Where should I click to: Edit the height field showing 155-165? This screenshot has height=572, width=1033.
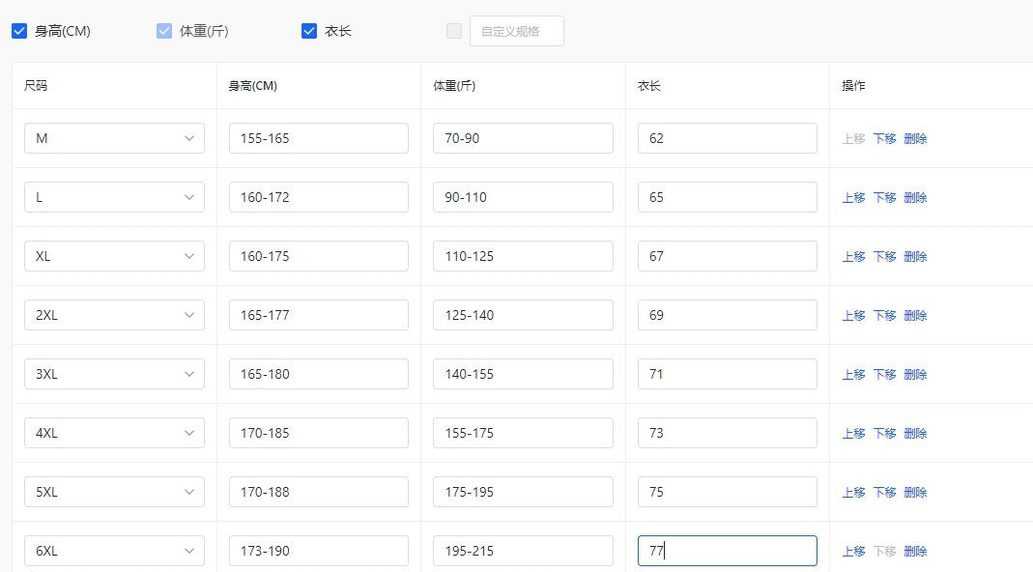click(318, 138)
